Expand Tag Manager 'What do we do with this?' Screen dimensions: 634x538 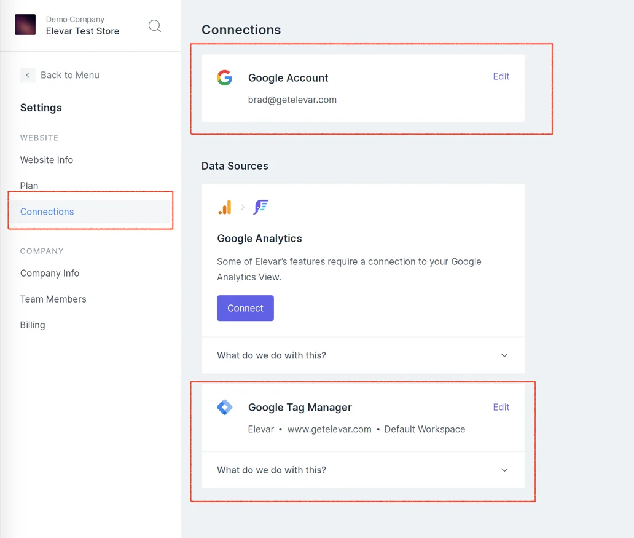(363, 470)
